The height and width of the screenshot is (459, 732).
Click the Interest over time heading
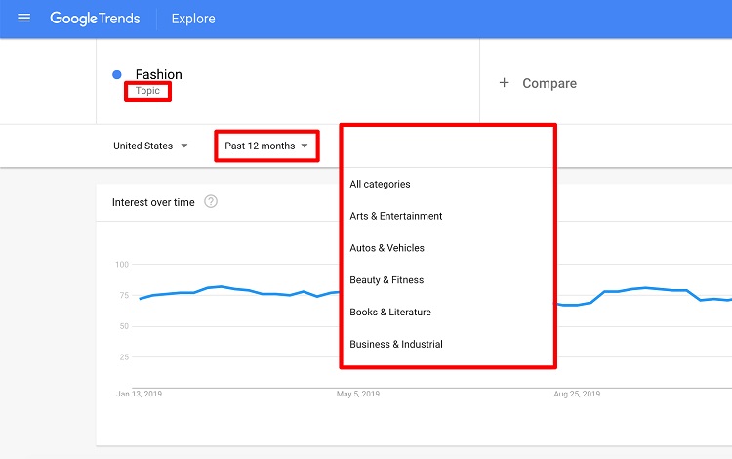pyautogui.click(x=153, y=202)
